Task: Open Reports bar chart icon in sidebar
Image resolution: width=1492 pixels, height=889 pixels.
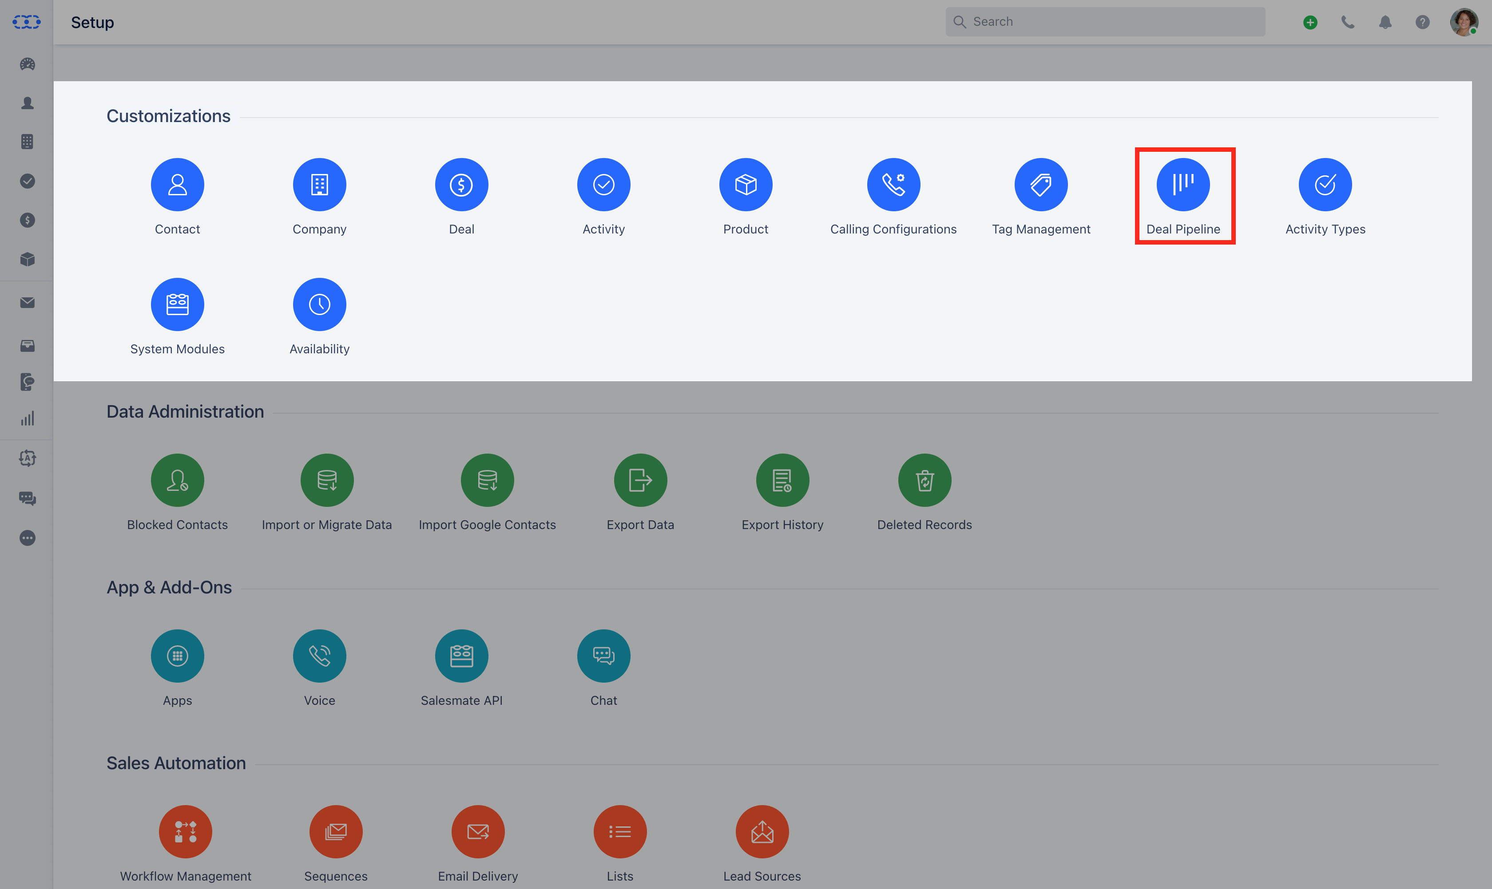Action: point(27,418)
